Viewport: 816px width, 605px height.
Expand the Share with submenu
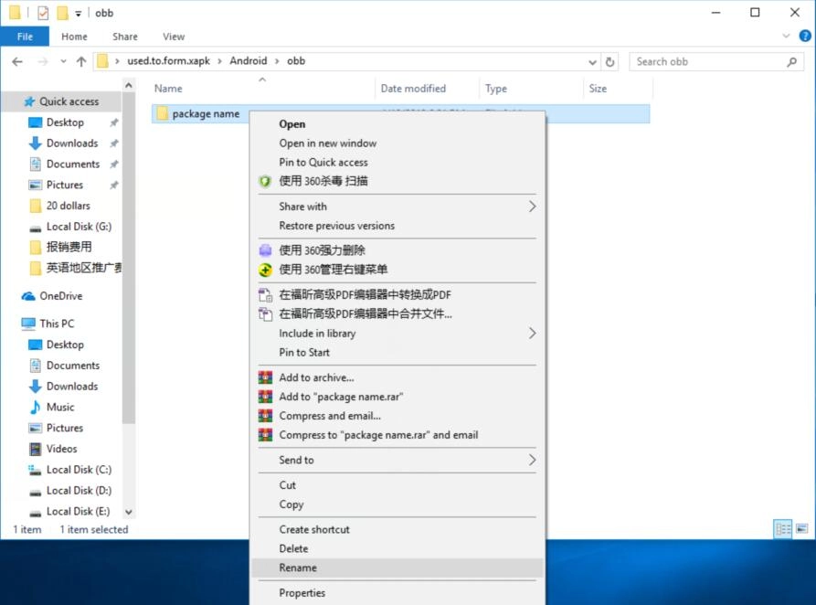click(x=532, y=207)
